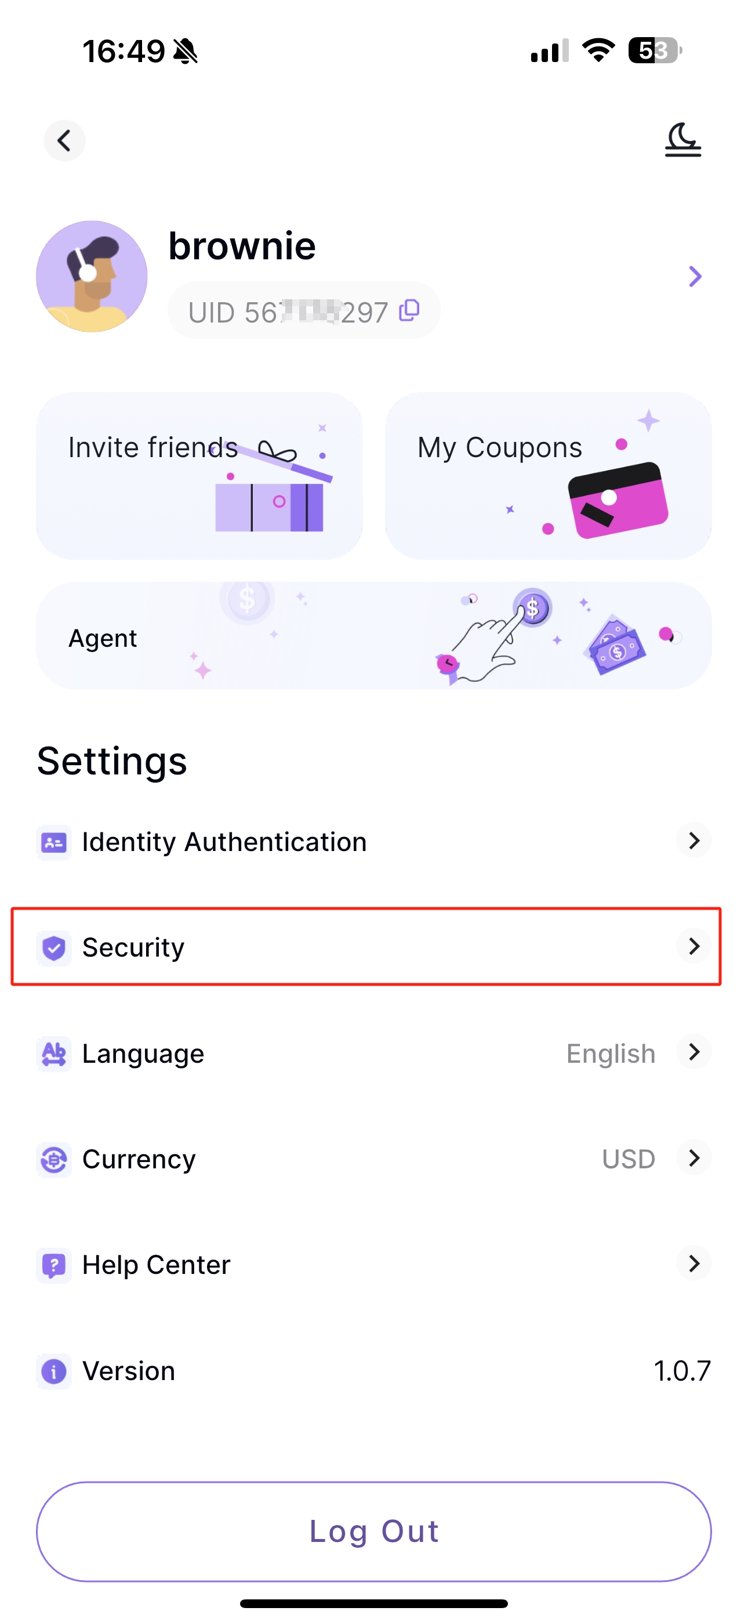
Task: Toggle dark mode moon icon
Action: [682, 140]
